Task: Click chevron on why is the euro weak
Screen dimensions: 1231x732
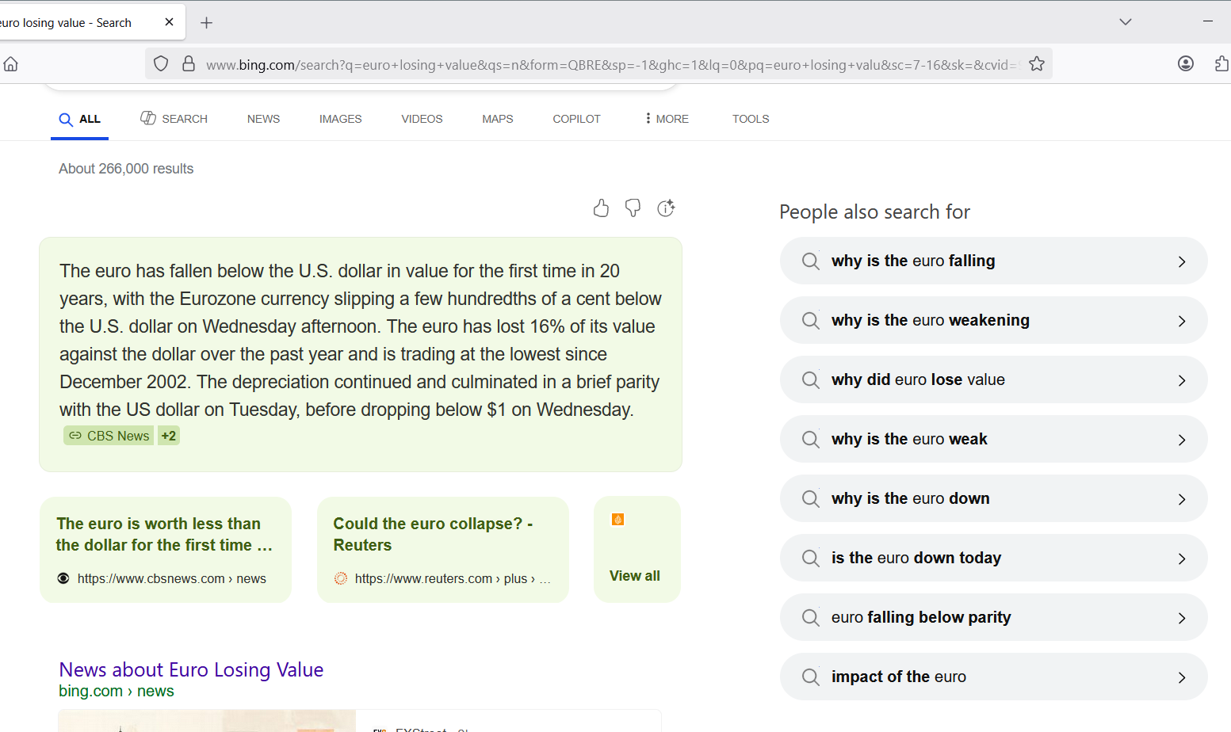Action: tap(1182, 440)
